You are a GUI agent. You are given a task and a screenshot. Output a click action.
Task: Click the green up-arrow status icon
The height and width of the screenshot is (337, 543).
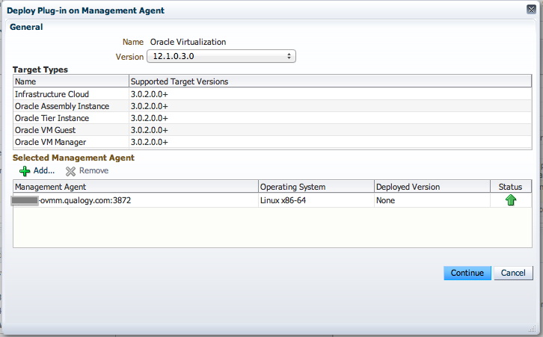[511, 200]
